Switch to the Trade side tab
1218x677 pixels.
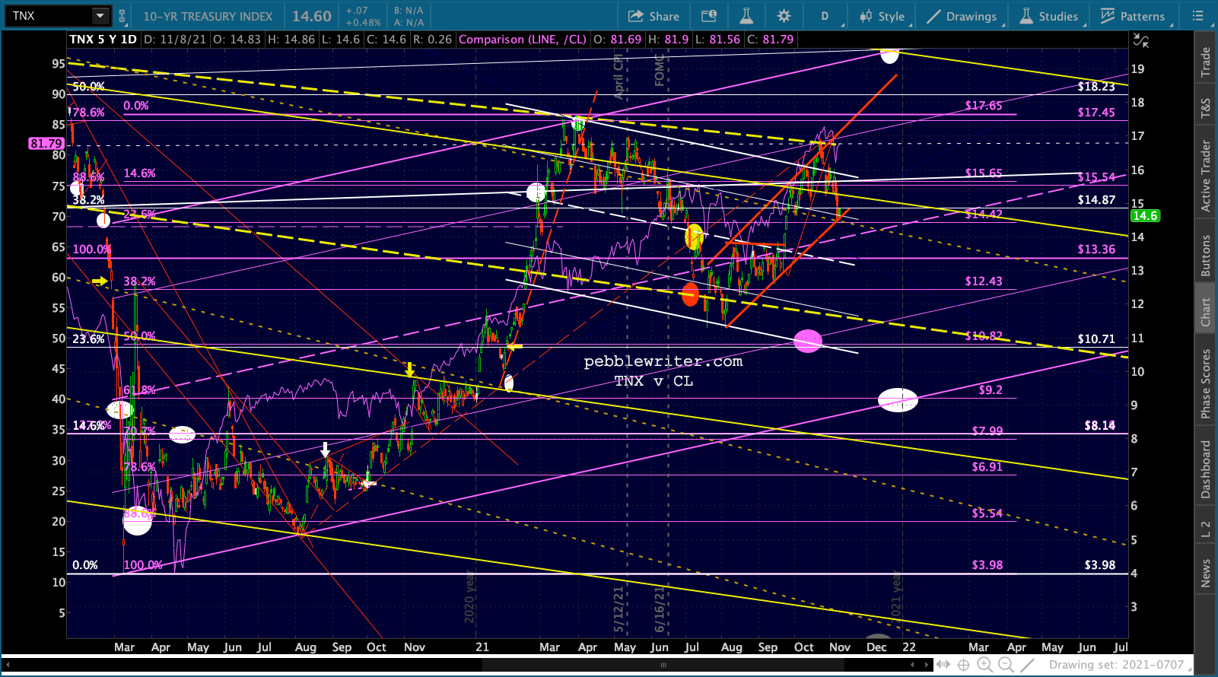[1206, 62]
